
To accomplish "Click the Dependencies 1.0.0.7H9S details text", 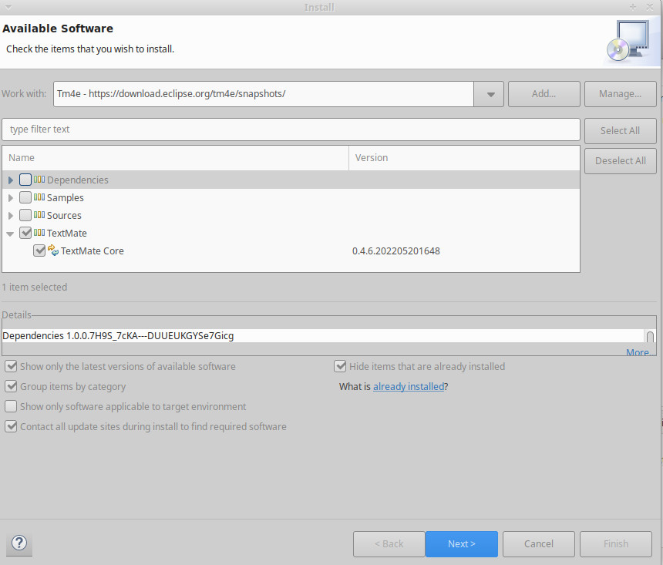I will pyautogui.click(x=118, y=336).
